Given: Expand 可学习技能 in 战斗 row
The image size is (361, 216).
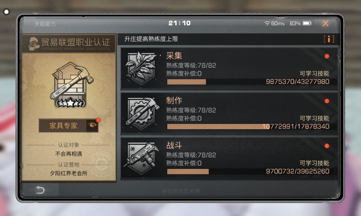Looking at the screenshot, I should (314, 163).
